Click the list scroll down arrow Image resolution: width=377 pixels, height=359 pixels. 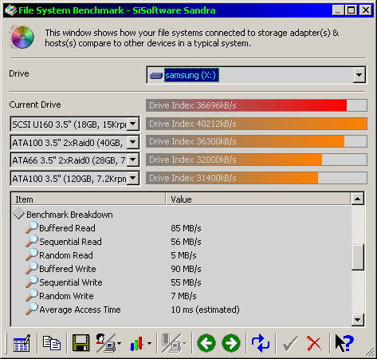point(358,320)
